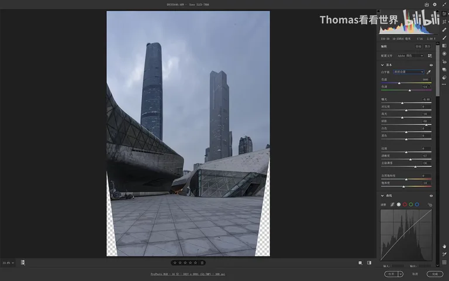449x281 pixels.
Task: Click the save image icon in top bar
Action: (427, 4)
